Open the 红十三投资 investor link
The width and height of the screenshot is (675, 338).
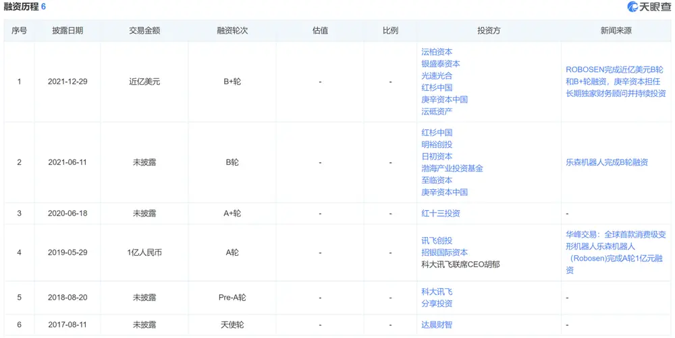tap(440, 213)
